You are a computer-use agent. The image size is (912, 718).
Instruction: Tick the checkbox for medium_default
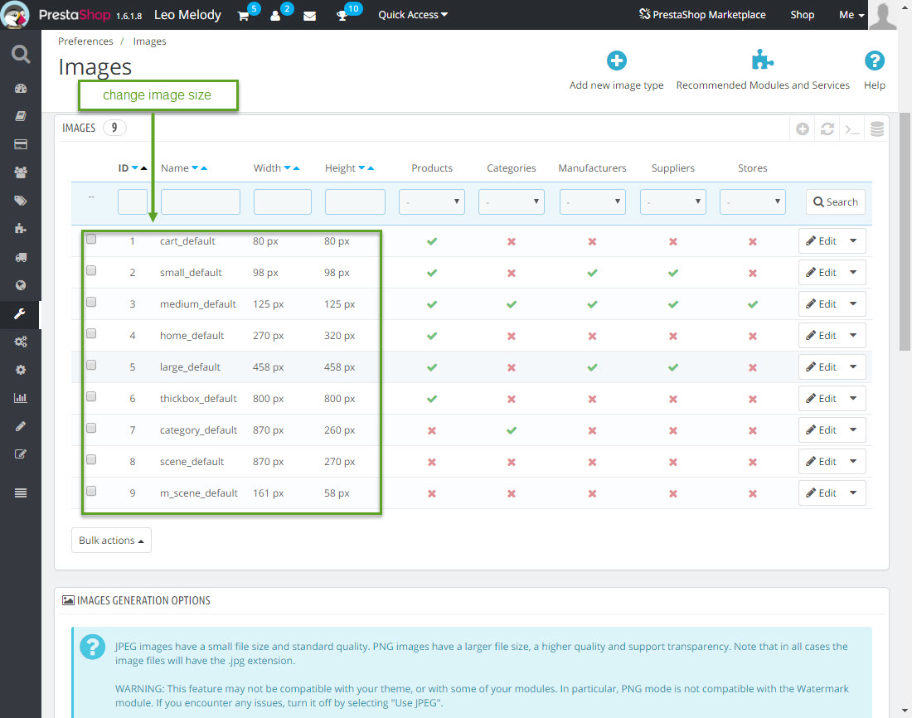[x=91, y=302]
